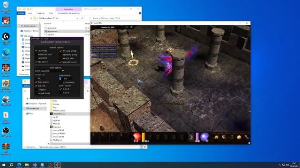Screen dimensions: 300x168
Task: Select client version 1.4.5.0
Action: pyautogui.click(x=60, y=92)
